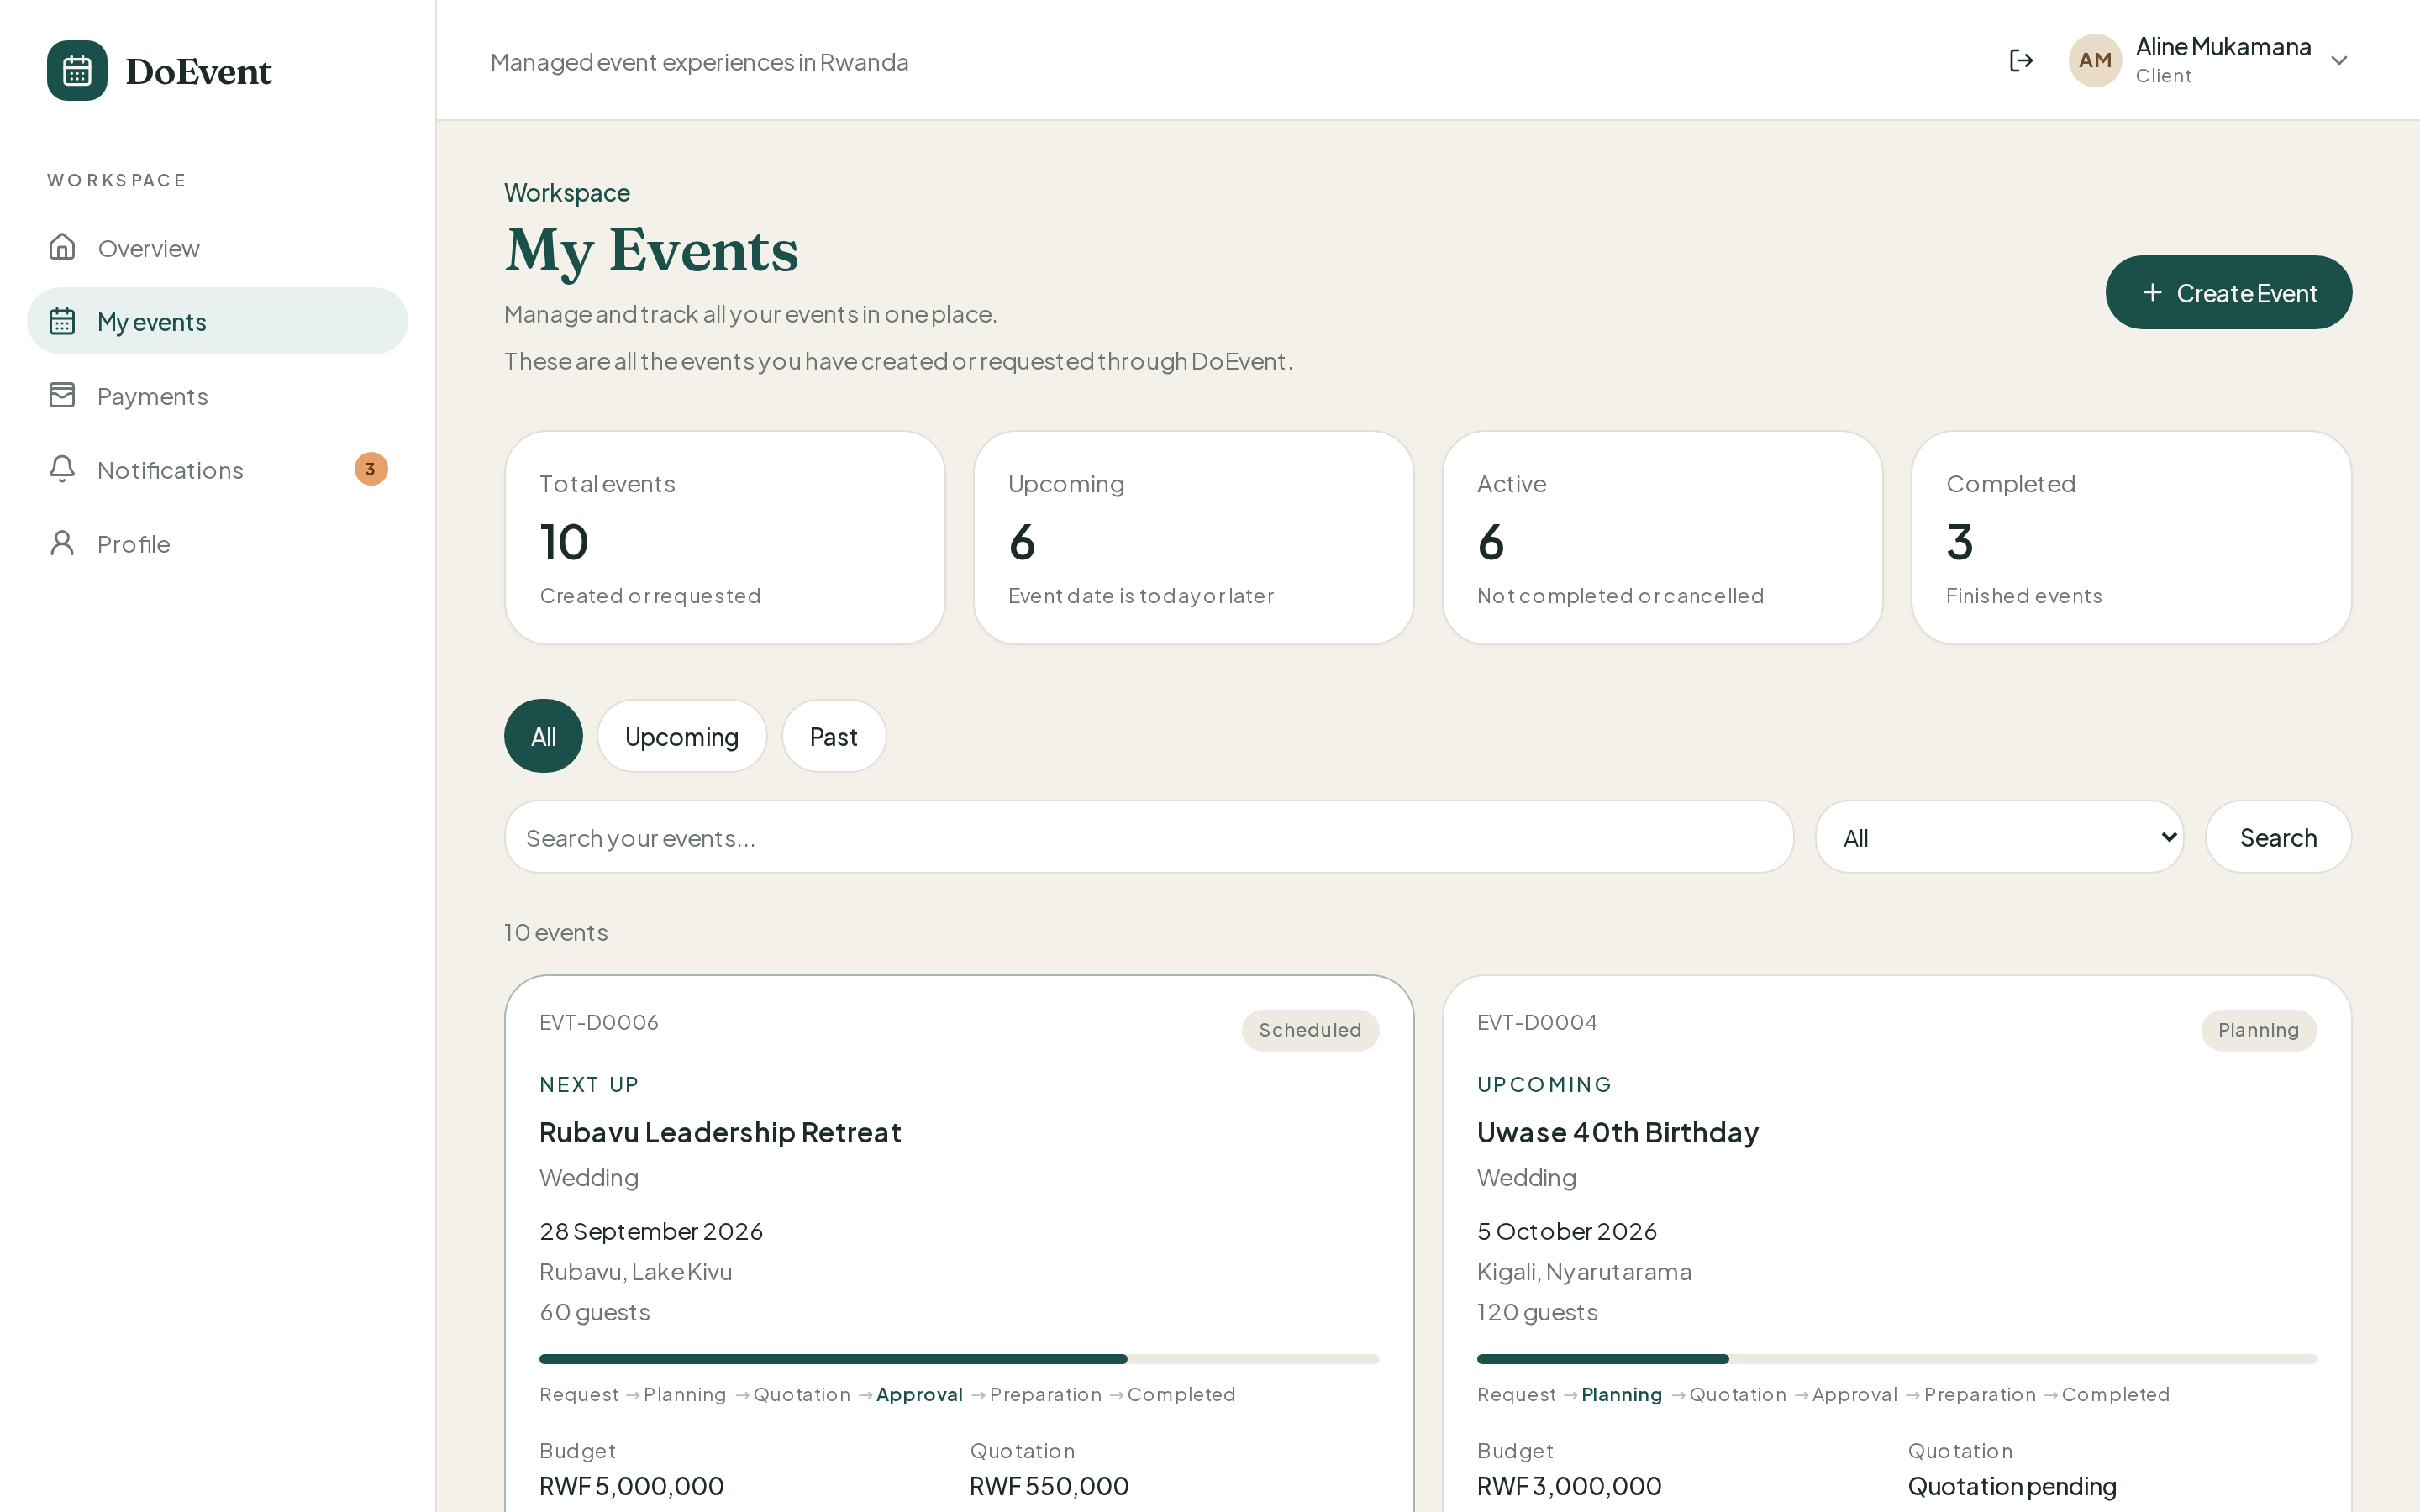Screen dimensions: 2420x1512
Task: Click the Quotation pending text
Action: click(2012, 1486)
